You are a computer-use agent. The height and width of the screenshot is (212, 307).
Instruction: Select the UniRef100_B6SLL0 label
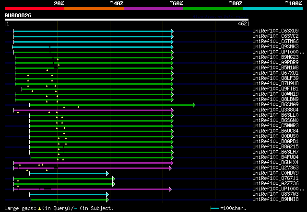(275, 115)
